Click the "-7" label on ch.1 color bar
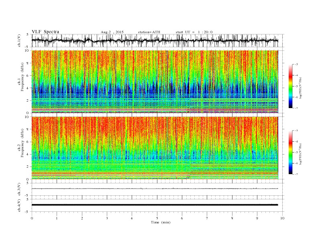 coord(296,108)
